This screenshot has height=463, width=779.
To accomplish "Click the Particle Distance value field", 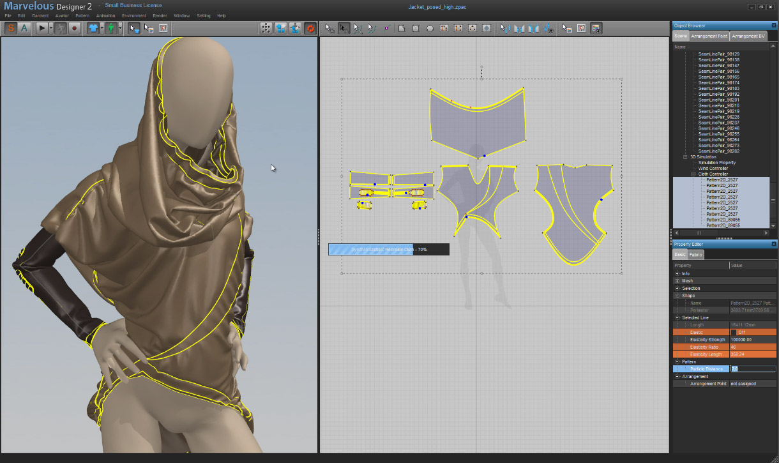I will coord(753,369).
